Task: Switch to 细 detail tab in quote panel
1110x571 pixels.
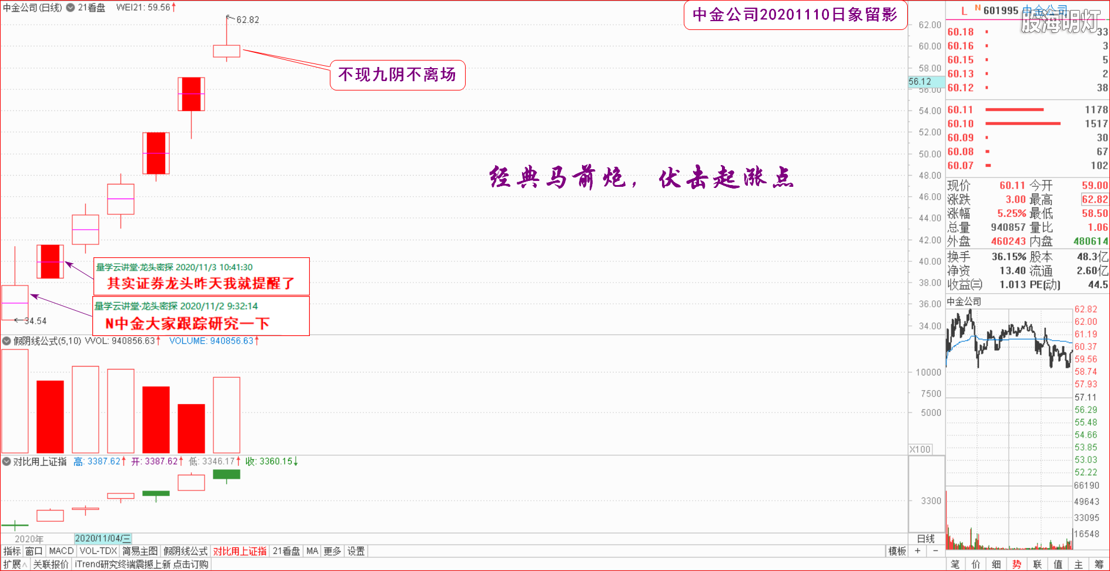Action: (x=997, y=565)
